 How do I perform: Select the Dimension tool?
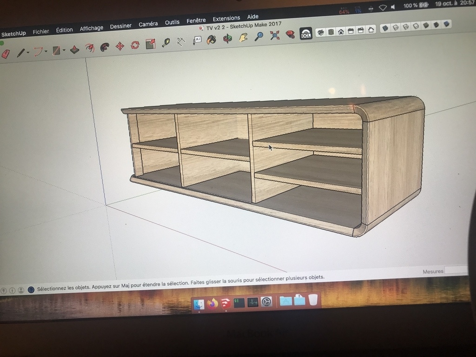[x=181, y=41]
